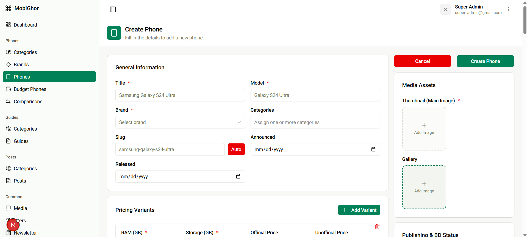Delete the pricing variant with trash icon
Viewport: 527px width, 237px height.
point(377,227)
